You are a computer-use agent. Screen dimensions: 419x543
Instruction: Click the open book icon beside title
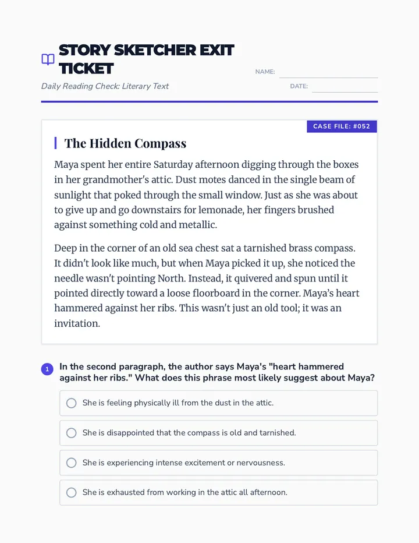click(48, 59)
